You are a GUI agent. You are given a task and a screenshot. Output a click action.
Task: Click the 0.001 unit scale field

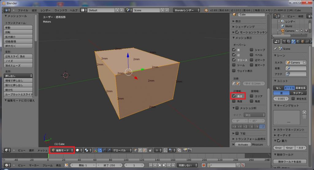[x=281, y=99]
